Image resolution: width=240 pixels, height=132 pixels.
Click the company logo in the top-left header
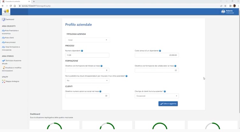6,12
